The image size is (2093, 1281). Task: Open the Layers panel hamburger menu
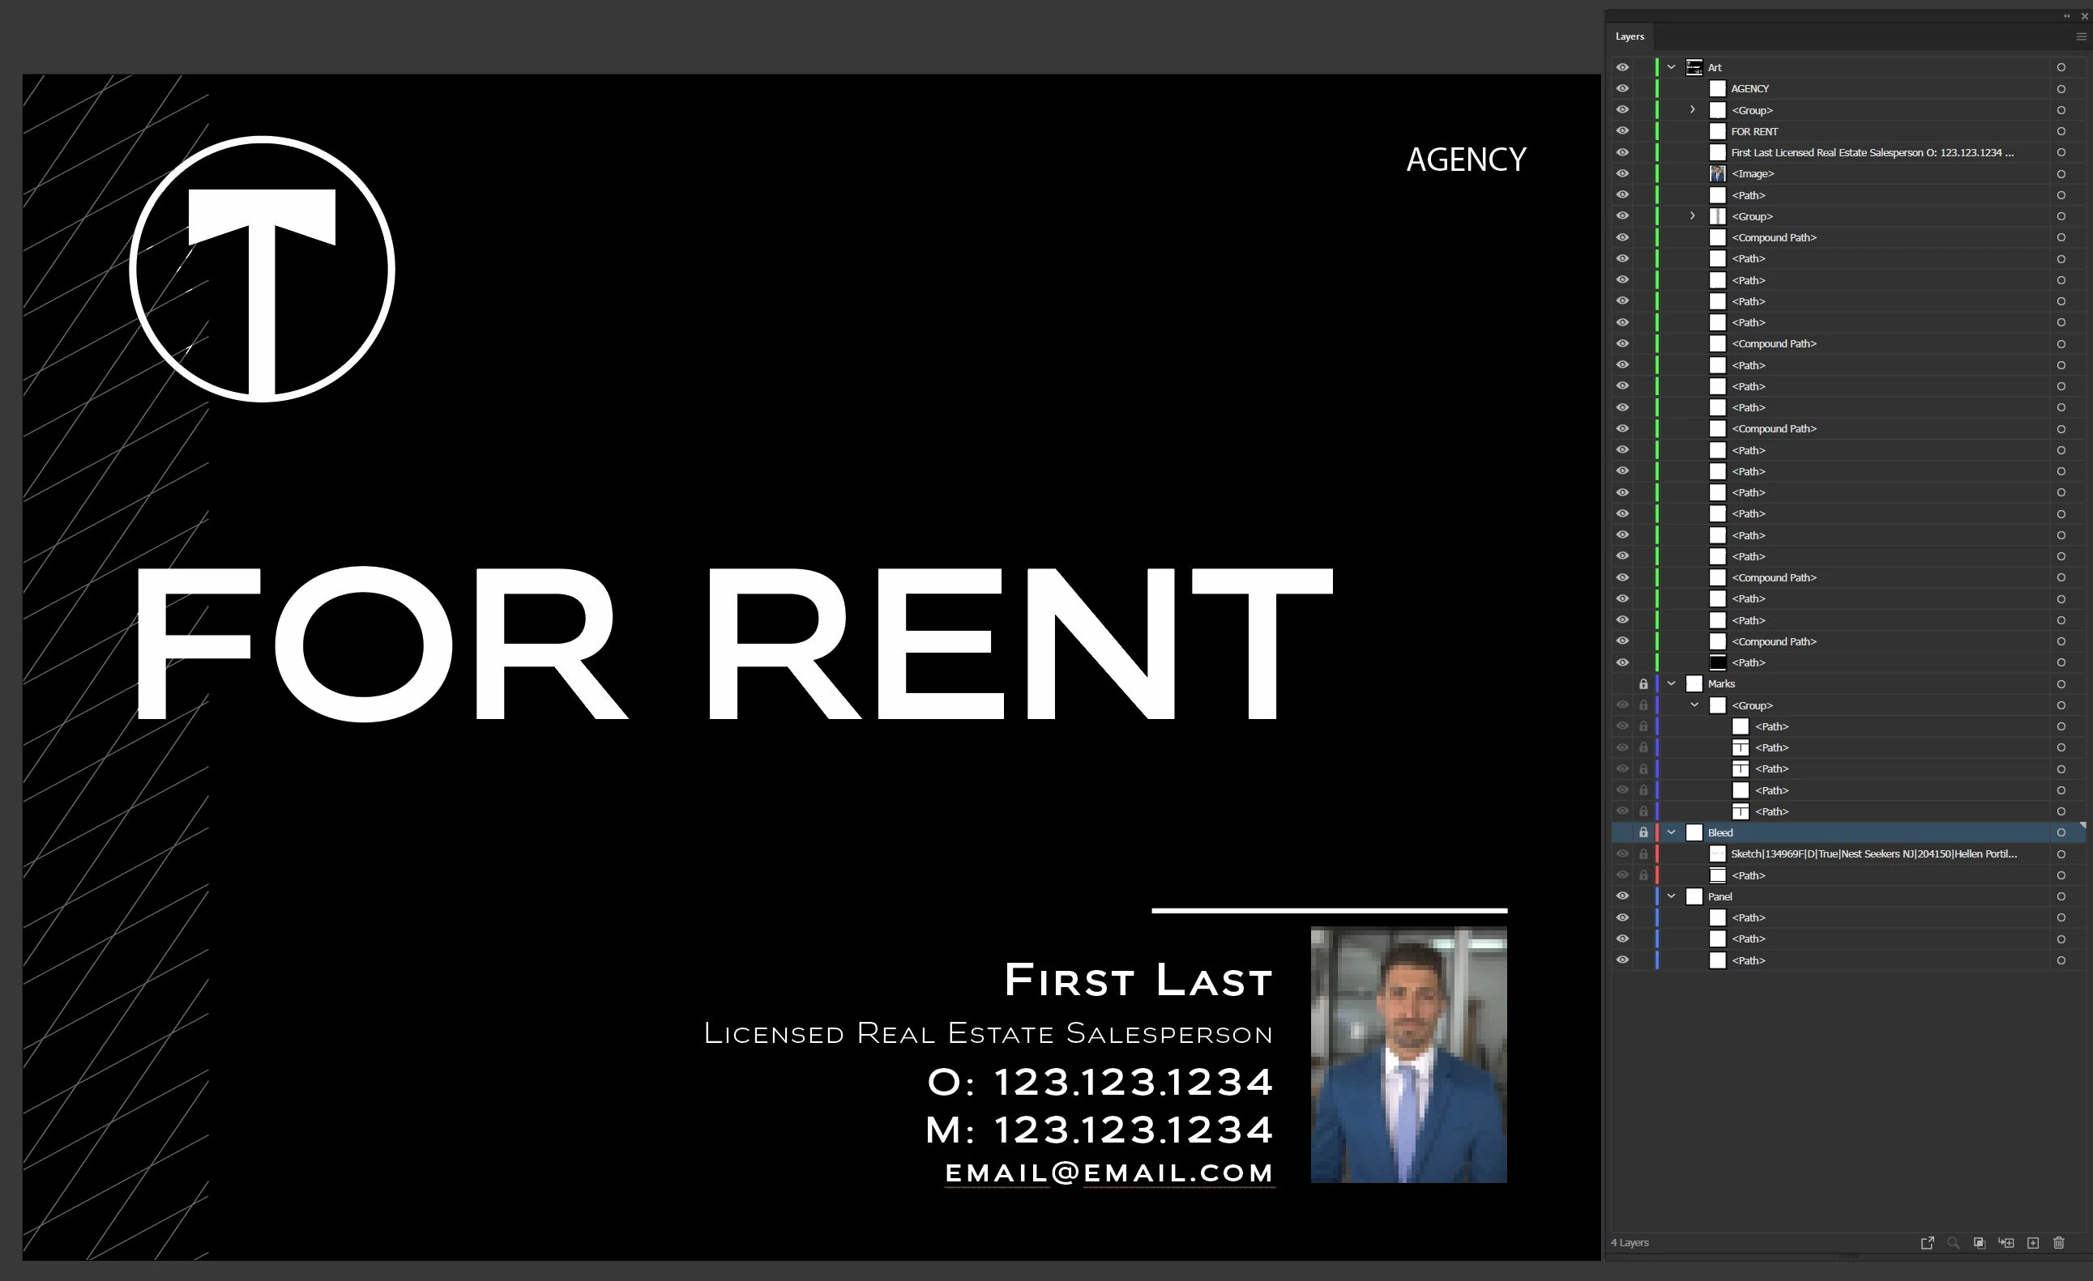[x=2080, y=36]
